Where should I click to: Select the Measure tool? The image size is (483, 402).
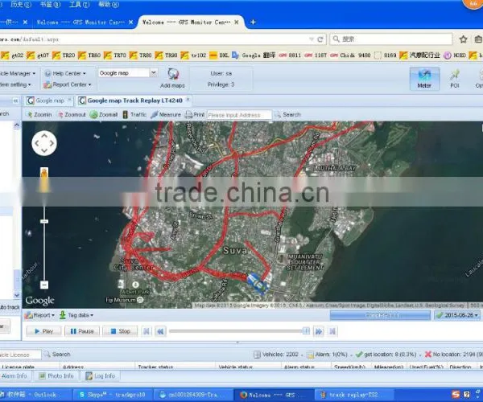pos(166,115)
